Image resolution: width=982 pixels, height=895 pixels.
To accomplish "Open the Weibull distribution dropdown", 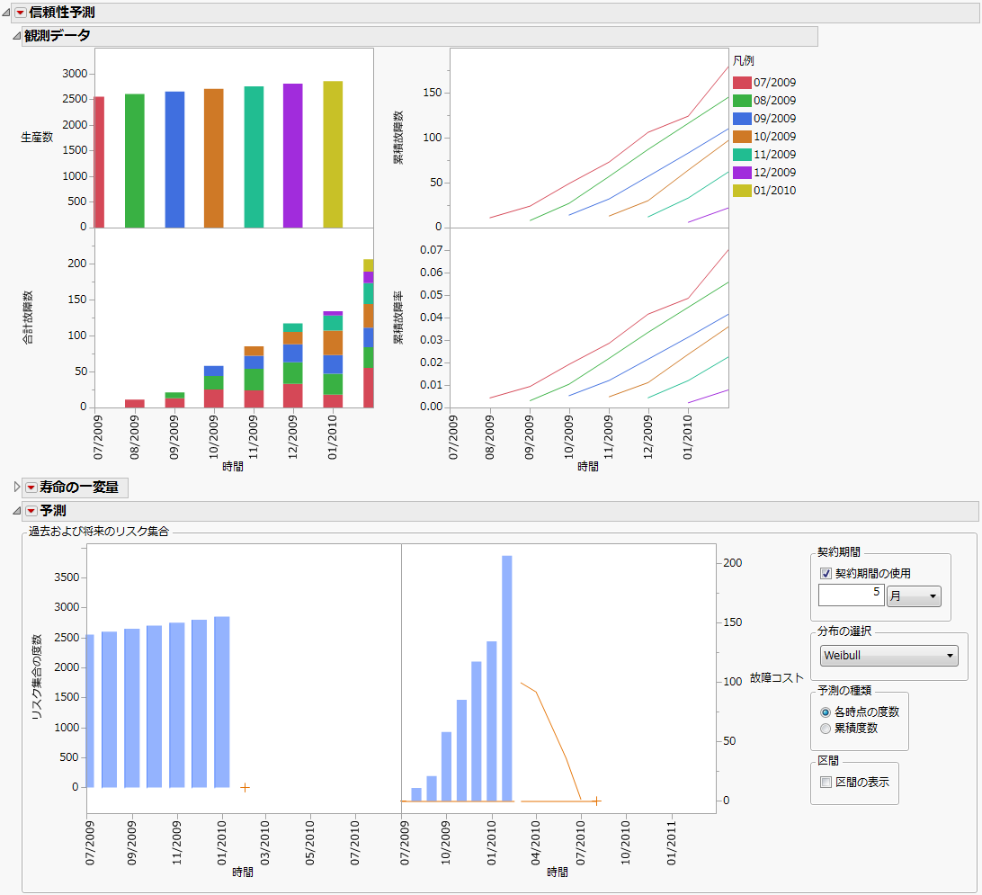I will (888, 656).
